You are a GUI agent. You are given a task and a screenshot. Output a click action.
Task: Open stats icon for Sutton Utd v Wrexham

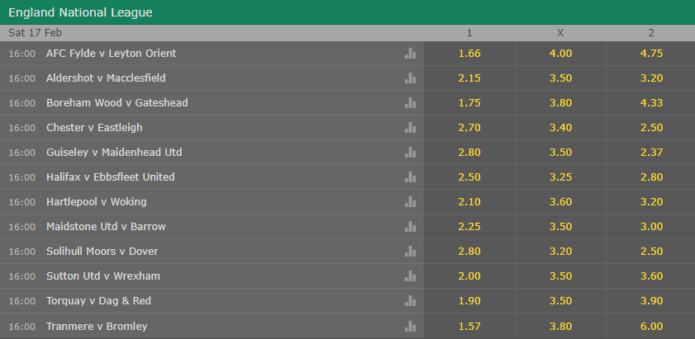point(410,276)
